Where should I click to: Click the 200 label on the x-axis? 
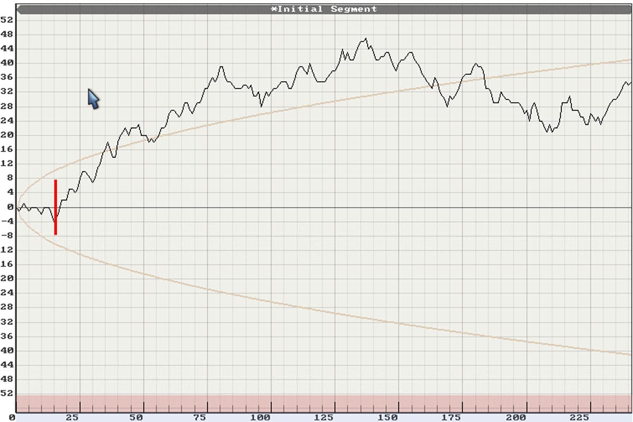[x=516, y=417]
